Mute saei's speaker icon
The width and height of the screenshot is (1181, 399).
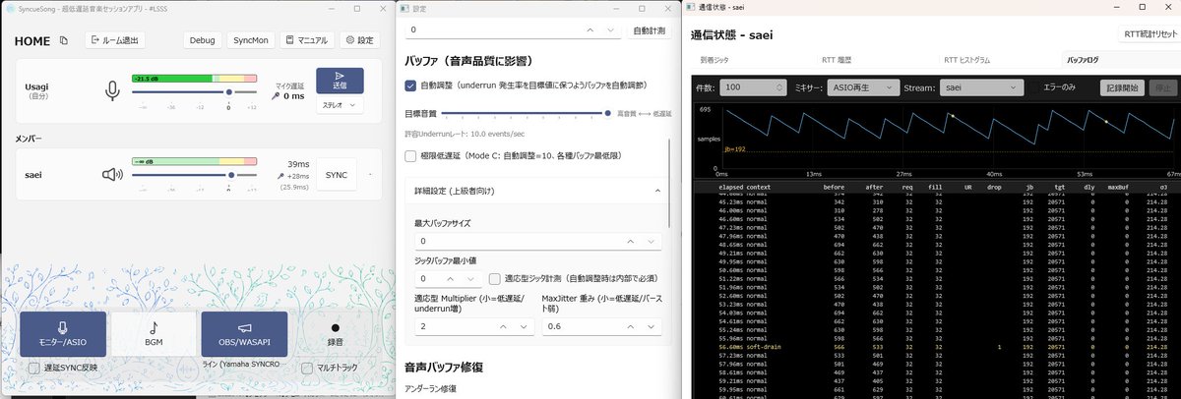pos(112,175)
